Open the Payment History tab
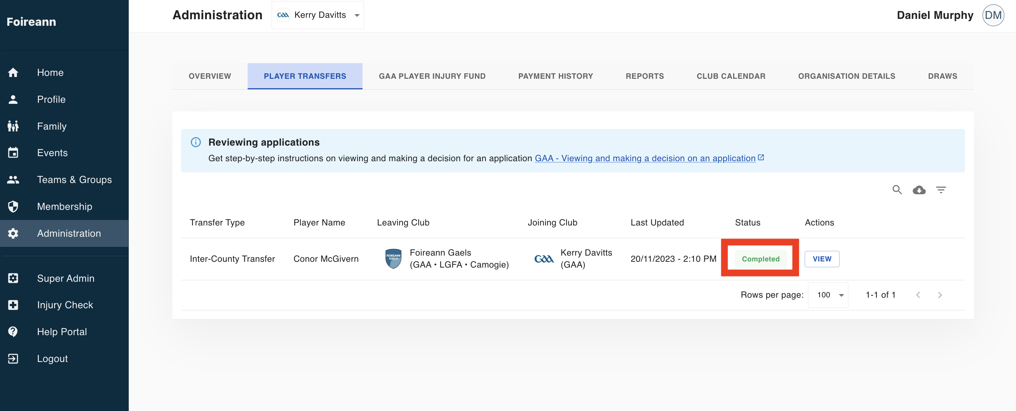 point(555,76)
